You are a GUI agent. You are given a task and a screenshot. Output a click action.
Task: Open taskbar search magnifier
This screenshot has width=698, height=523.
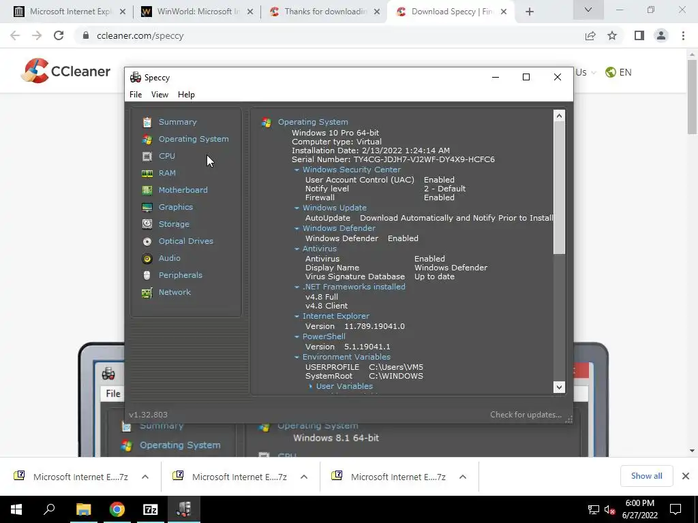point(49,509)
